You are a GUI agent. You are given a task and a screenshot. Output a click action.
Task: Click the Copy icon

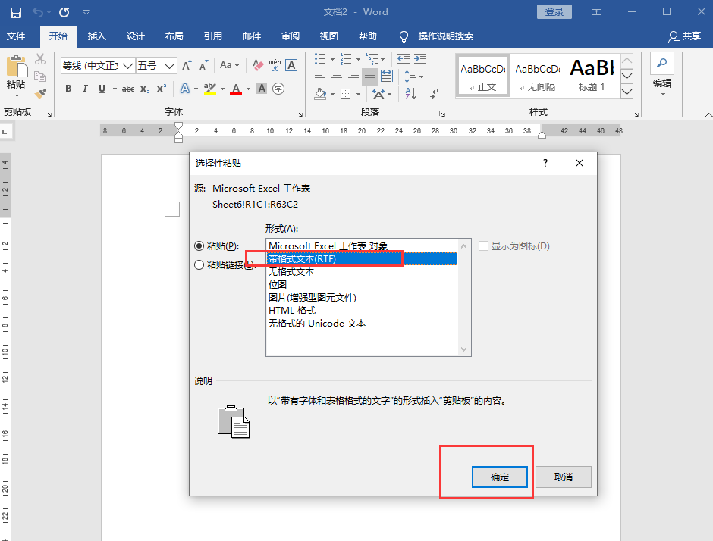(40, 77)
